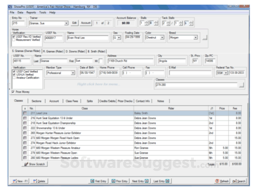Screen dimensions: 279x191
Task: Increase Stalls count with the up stepper
Action: [x=146, y=21]
